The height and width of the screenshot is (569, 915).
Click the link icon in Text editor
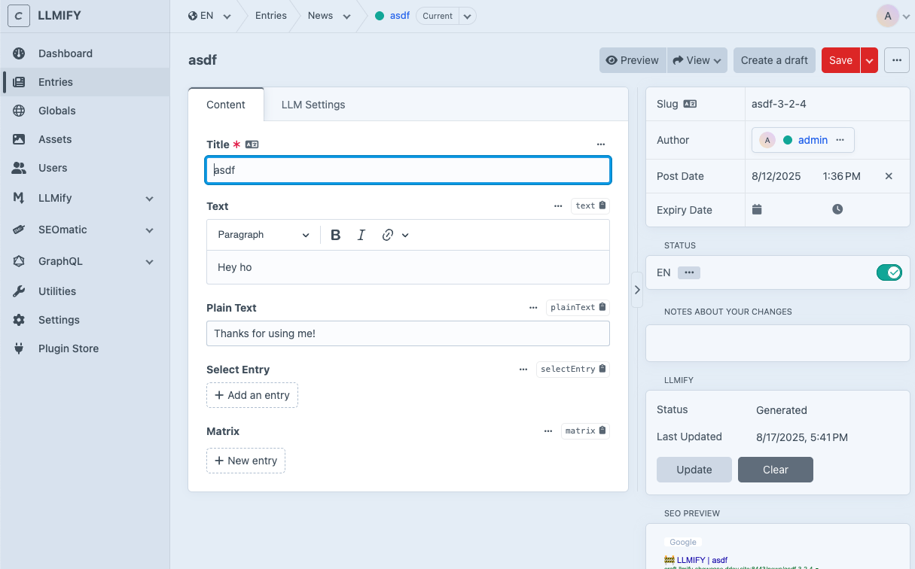tap(388, 235)
